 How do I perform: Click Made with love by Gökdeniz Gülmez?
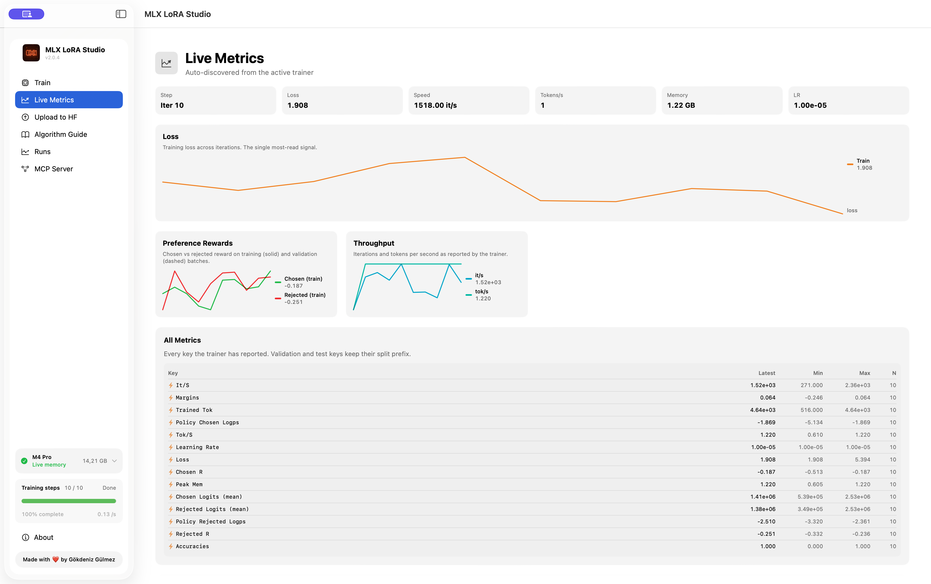click(69, 559)
